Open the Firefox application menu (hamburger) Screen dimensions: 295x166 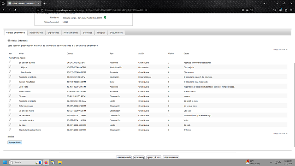pyautogui.click(x=291, y=10)
